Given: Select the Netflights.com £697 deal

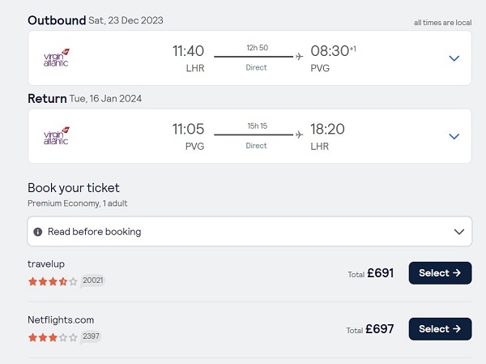Looking at the screenshot, I should 440,329.
